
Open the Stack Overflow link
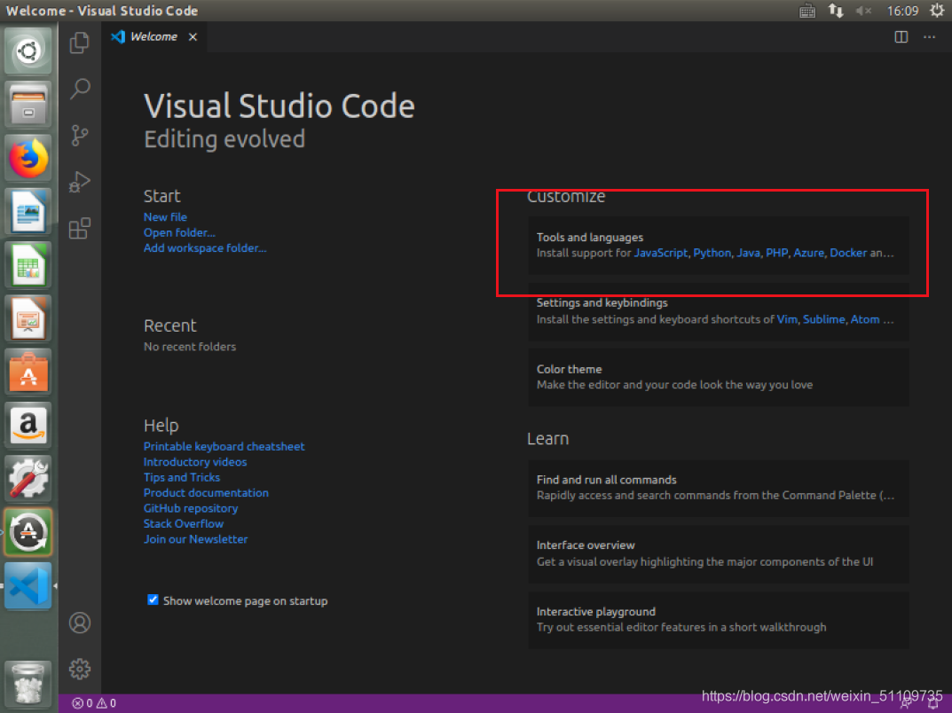coord(184,524)
